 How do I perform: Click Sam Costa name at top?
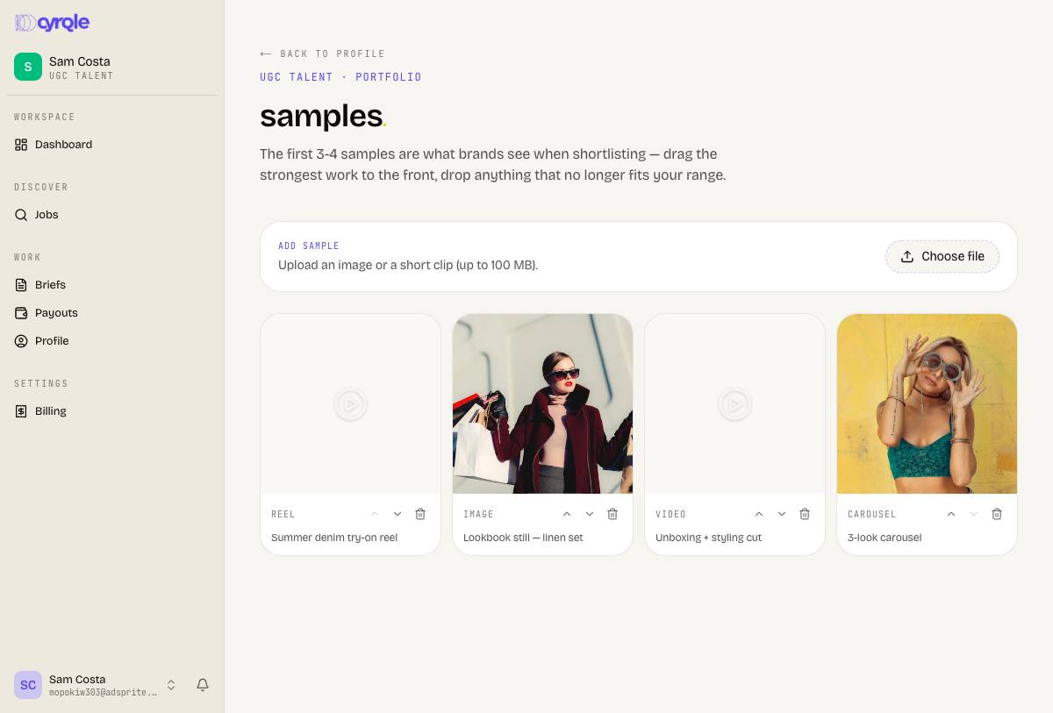(x=80, y=61)
